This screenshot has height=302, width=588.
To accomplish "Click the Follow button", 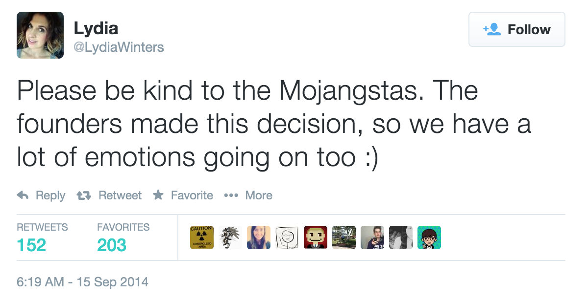I will point(516,30).
